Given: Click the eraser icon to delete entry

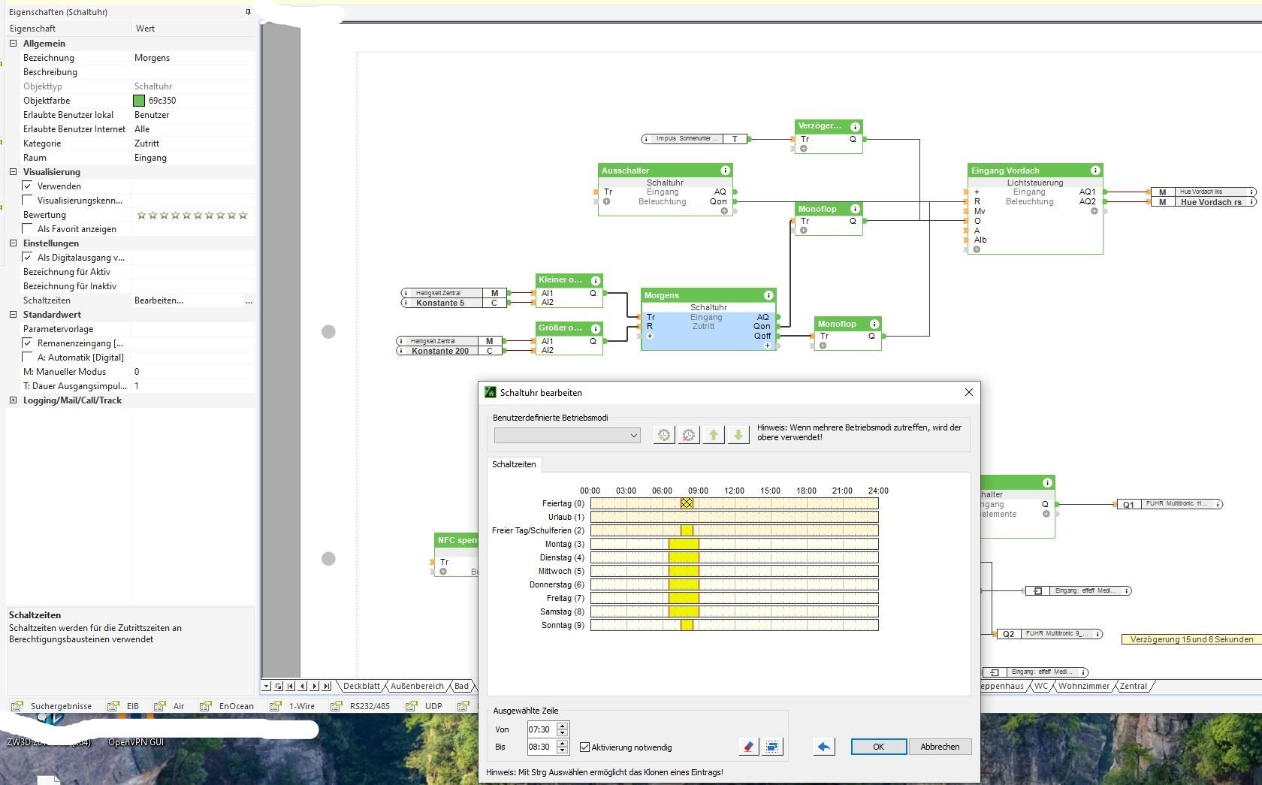Looking at the screenshot, I should [748, 747].
